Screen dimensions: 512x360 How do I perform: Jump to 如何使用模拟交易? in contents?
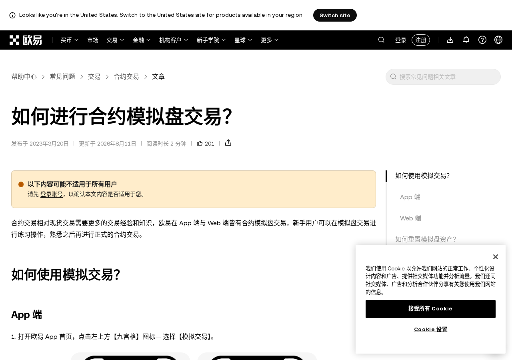tap(422, 176)
